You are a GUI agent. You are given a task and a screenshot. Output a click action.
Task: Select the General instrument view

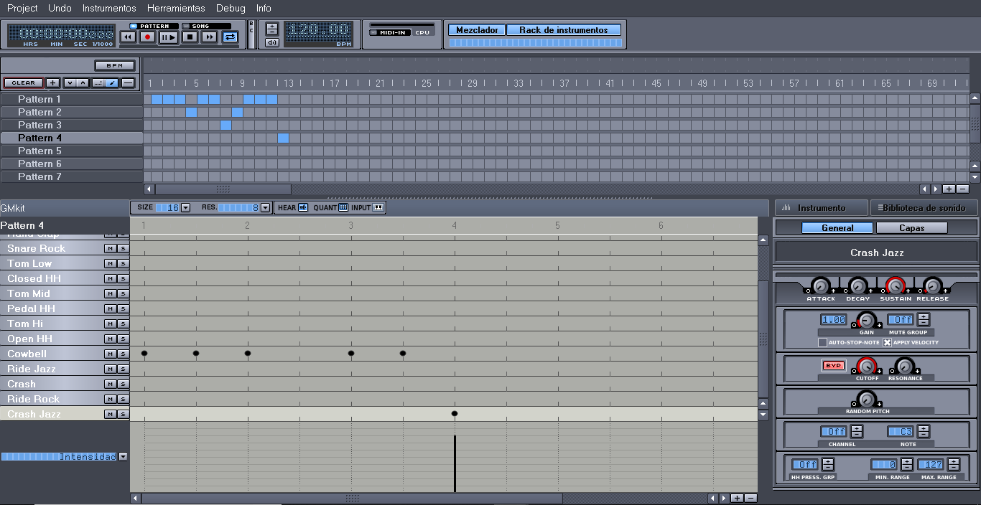coord(837,228)
